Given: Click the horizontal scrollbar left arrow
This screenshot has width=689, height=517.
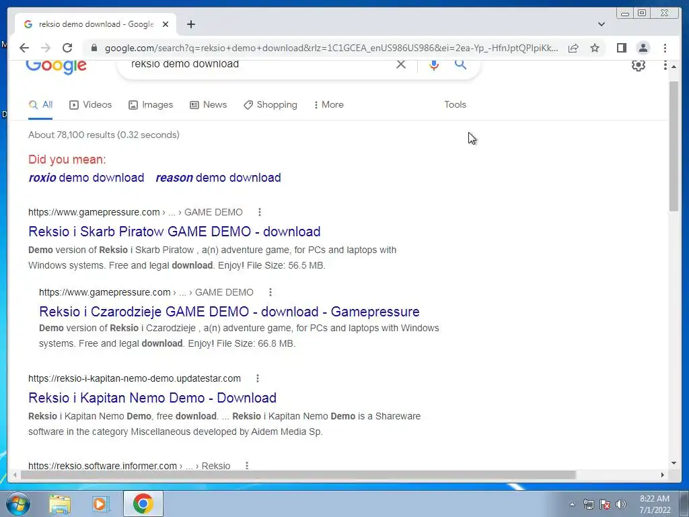Looking at the screenshot, I should 15,475.
